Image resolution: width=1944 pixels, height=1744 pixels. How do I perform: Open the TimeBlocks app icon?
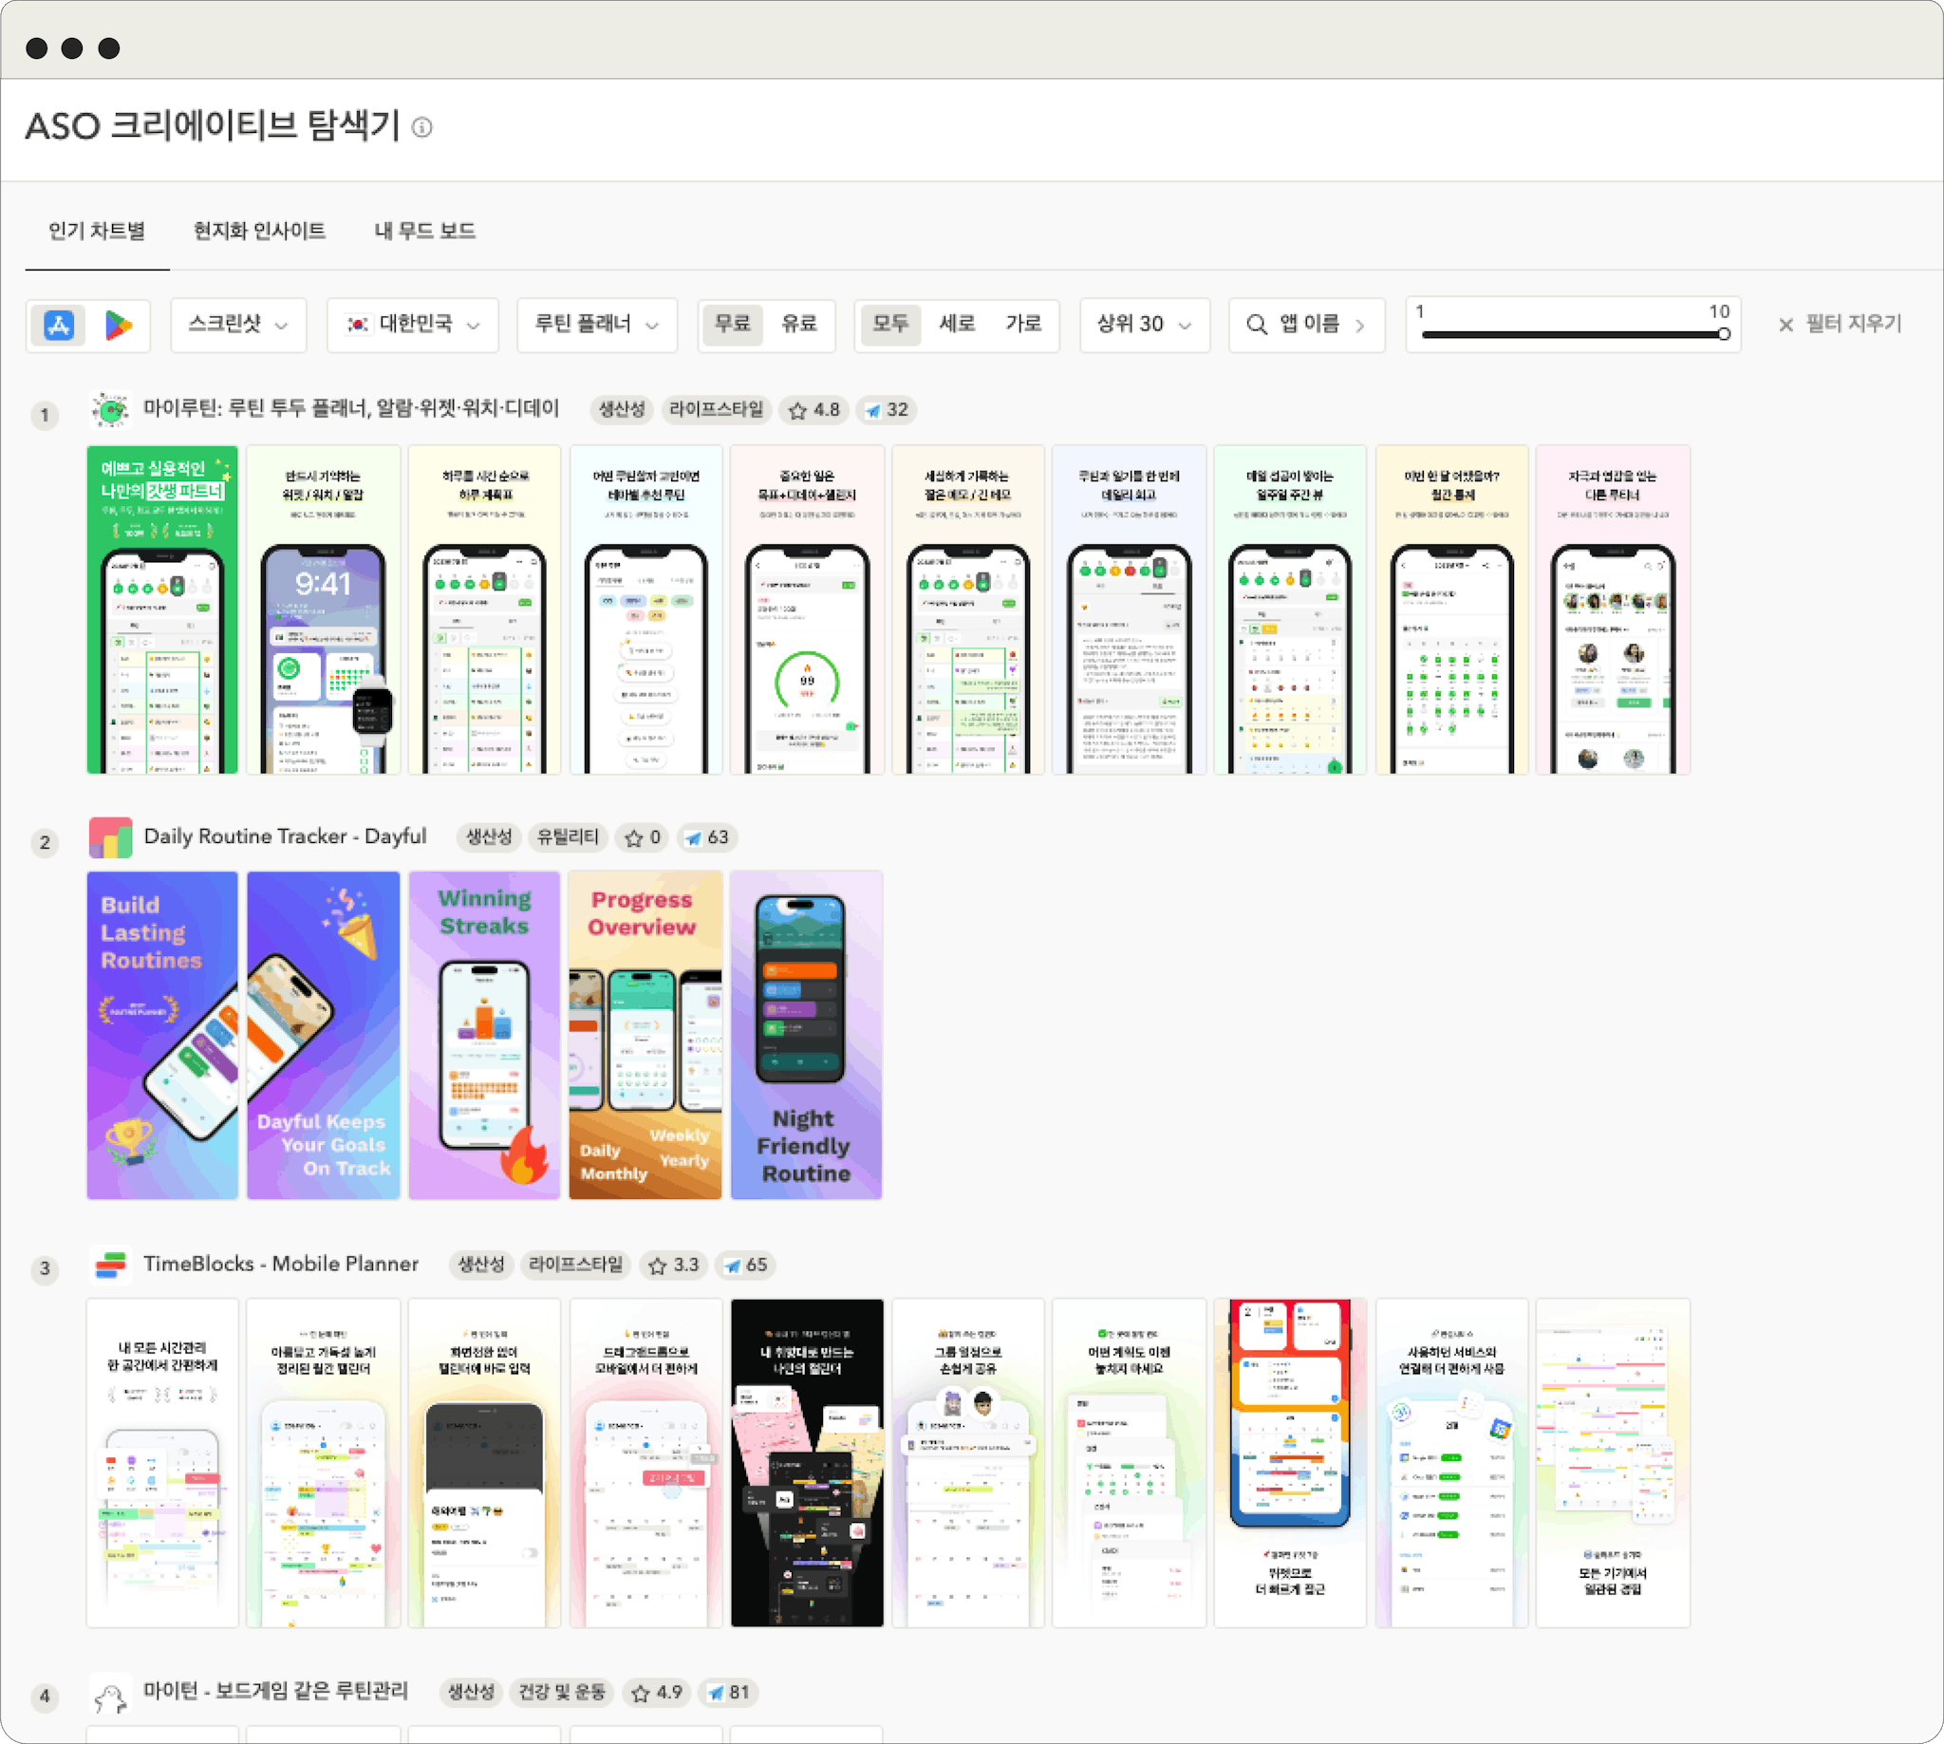pos(110,1265)
